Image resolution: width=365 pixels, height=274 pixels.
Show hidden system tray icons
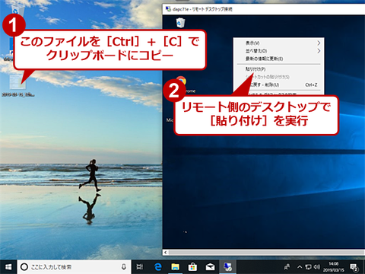[300, 267]
